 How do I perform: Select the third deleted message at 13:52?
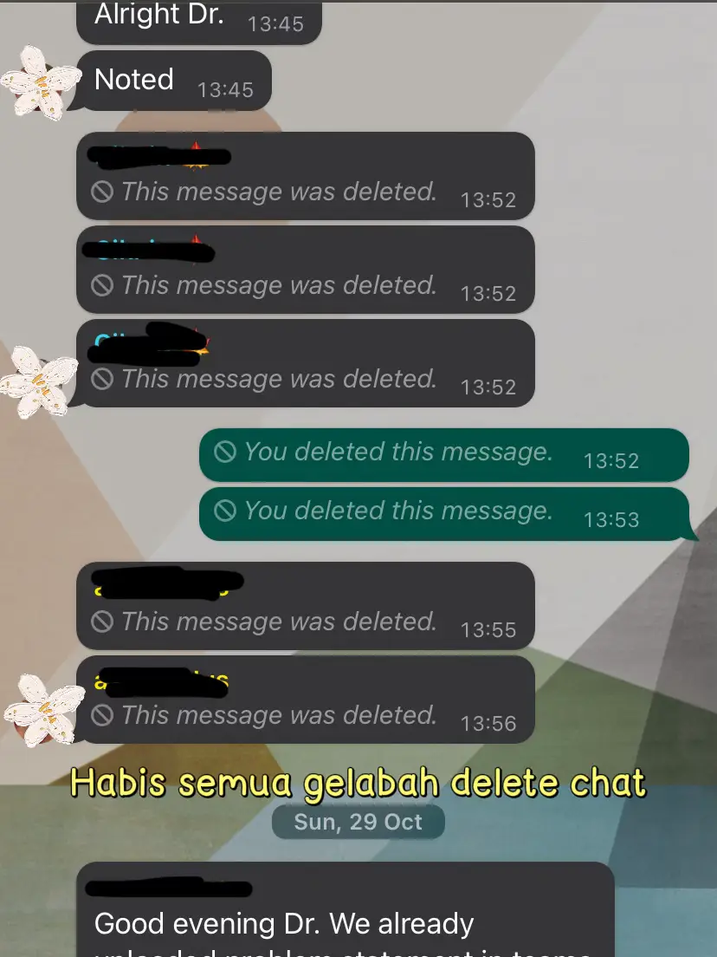point(306,363)
